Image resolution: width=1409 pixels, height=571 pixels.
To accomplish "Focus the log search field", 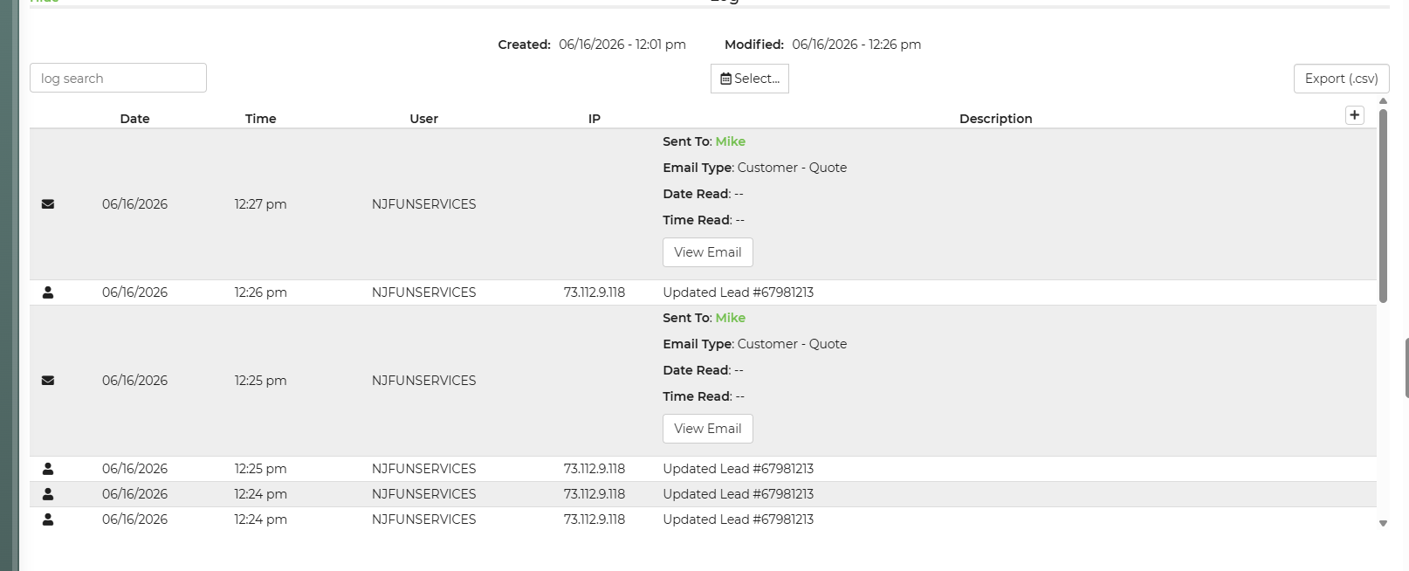I will point(118,78).
